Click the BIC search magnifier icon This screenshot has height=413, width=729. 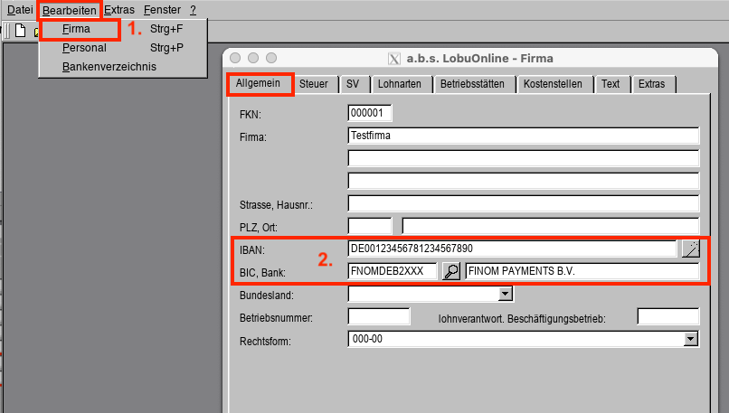coord(450,271)
